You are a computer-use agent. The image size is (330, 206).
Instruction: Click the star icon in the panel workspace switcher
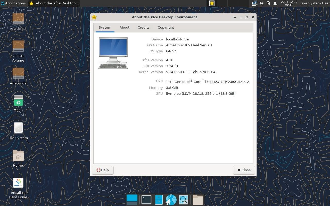pos(212,3)
